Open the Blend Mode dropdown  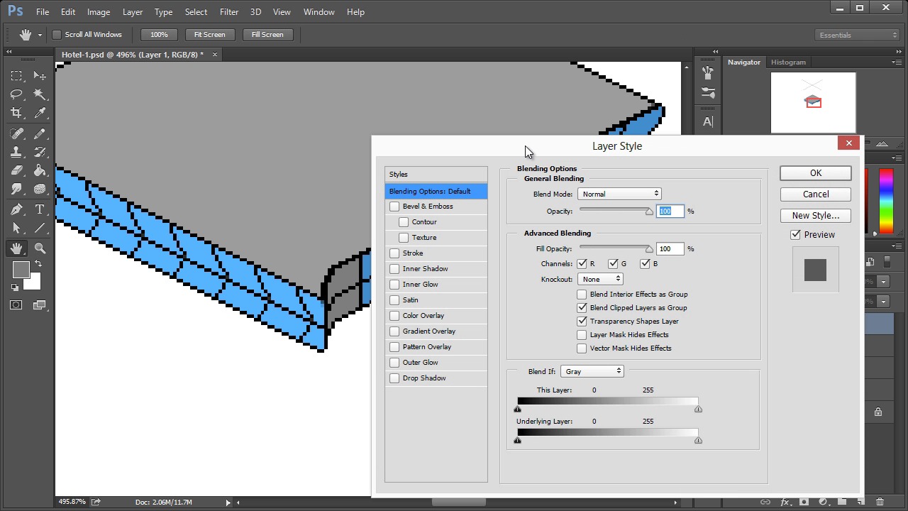click(619, 194)
